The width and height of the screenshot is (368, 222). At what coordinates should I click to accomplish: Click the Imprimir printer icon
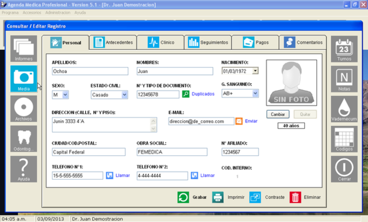[x=218, y=197]
